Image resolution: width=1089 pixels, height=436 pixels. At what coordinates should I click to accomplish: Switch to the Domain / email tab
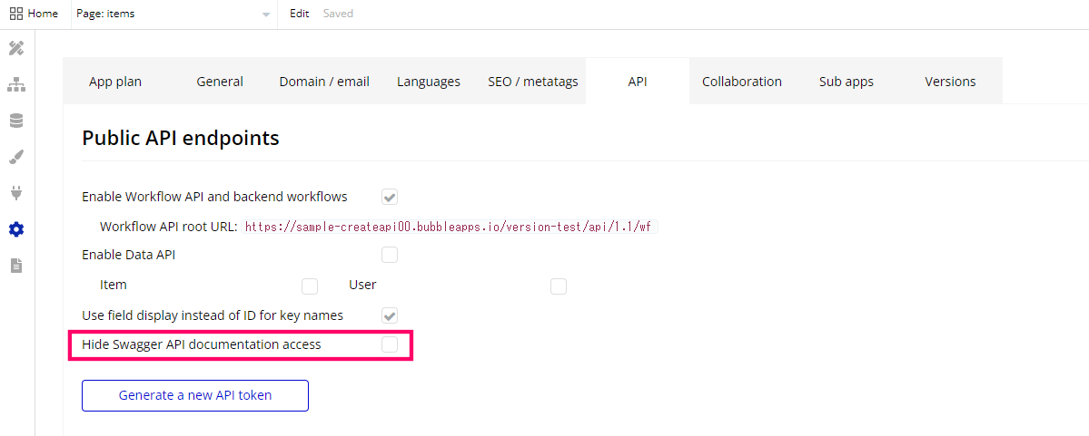click(324, 81)
